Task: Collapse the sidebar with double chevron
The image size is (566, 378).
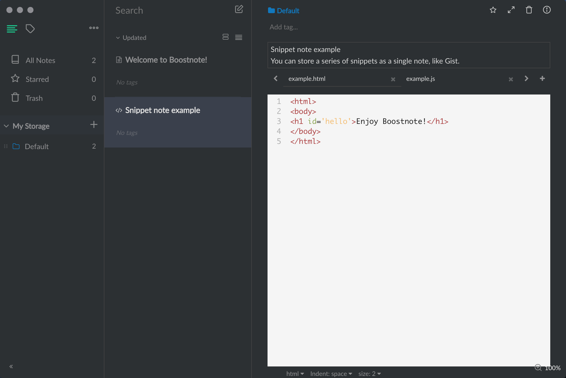Action: tap(11, 366)
